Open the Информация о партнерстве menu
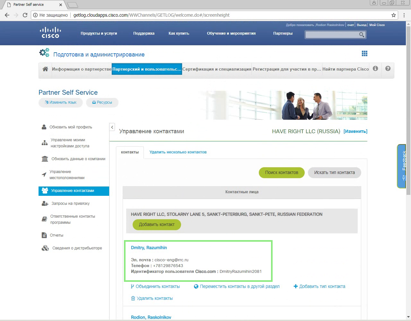 click(82, 69)
